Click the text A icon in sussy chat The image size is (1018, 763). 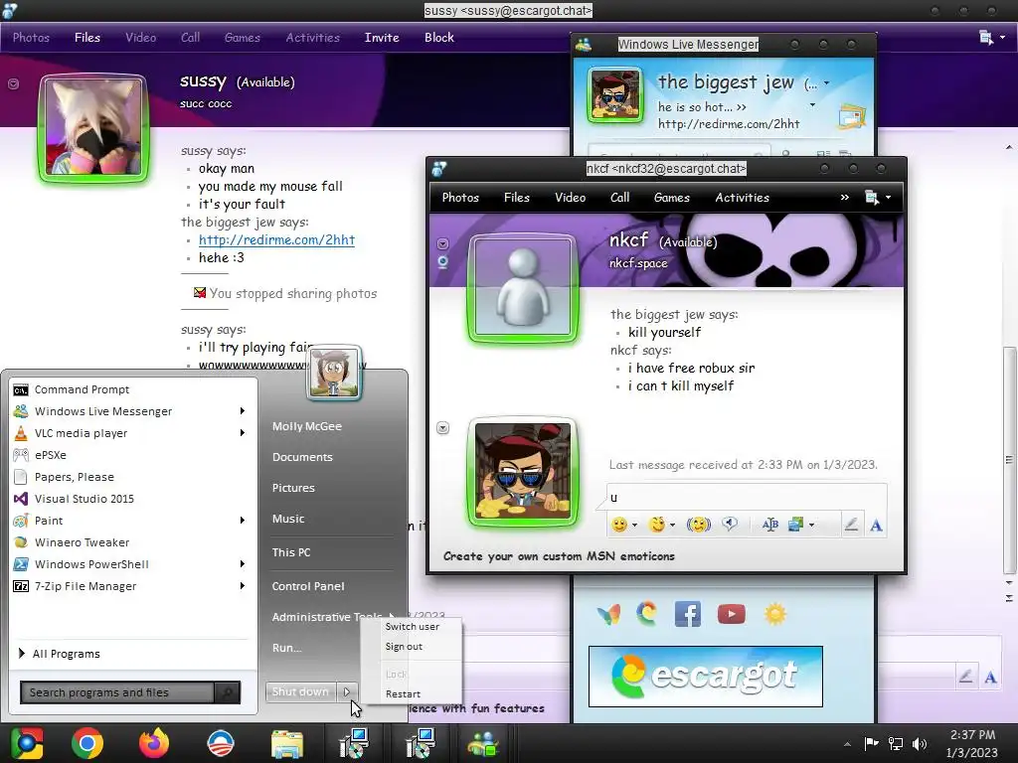991,678
